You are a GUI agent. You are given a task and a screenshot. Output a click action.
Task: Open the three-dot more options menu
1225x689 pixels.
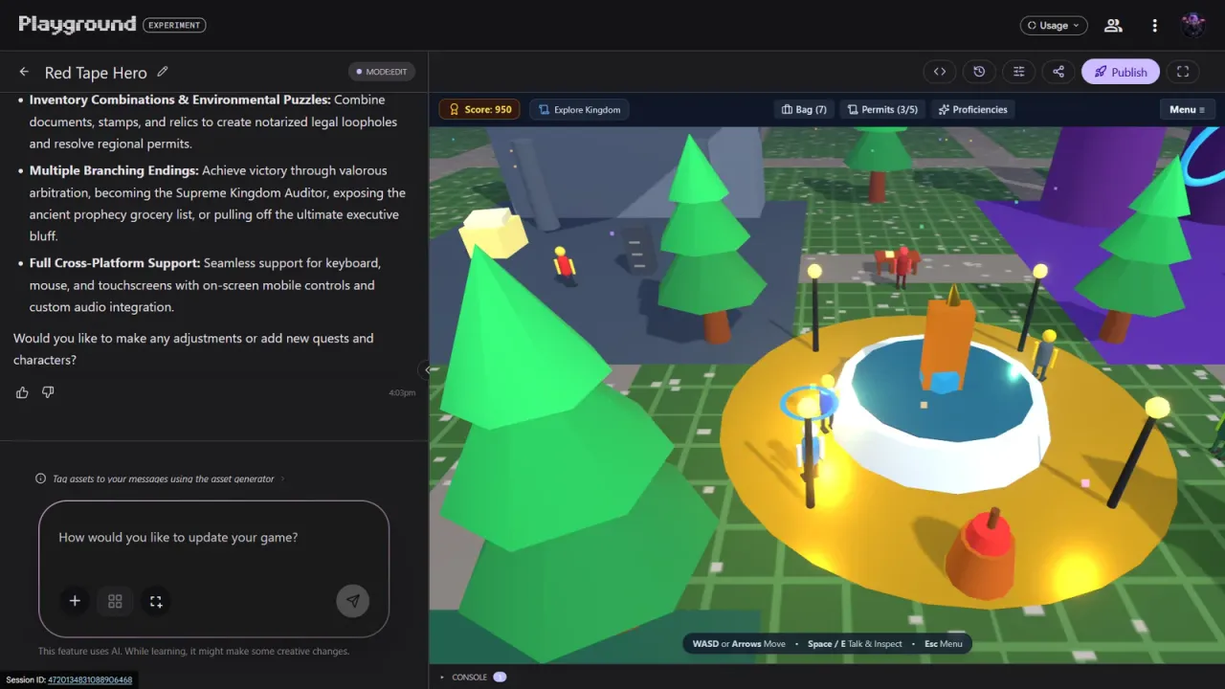click(1155, 26)
